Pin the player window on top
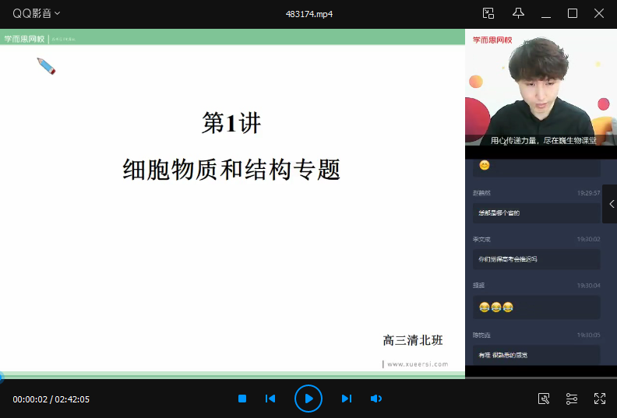The image size is (617, 418). 518,13
